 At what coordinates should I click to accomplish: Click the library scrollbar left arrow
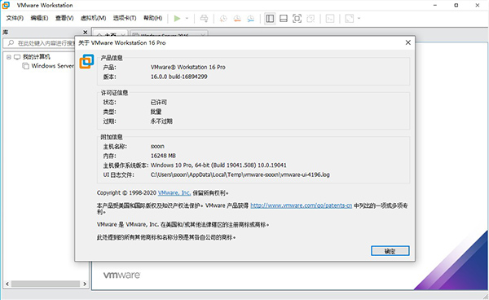(x=7, y=284)
